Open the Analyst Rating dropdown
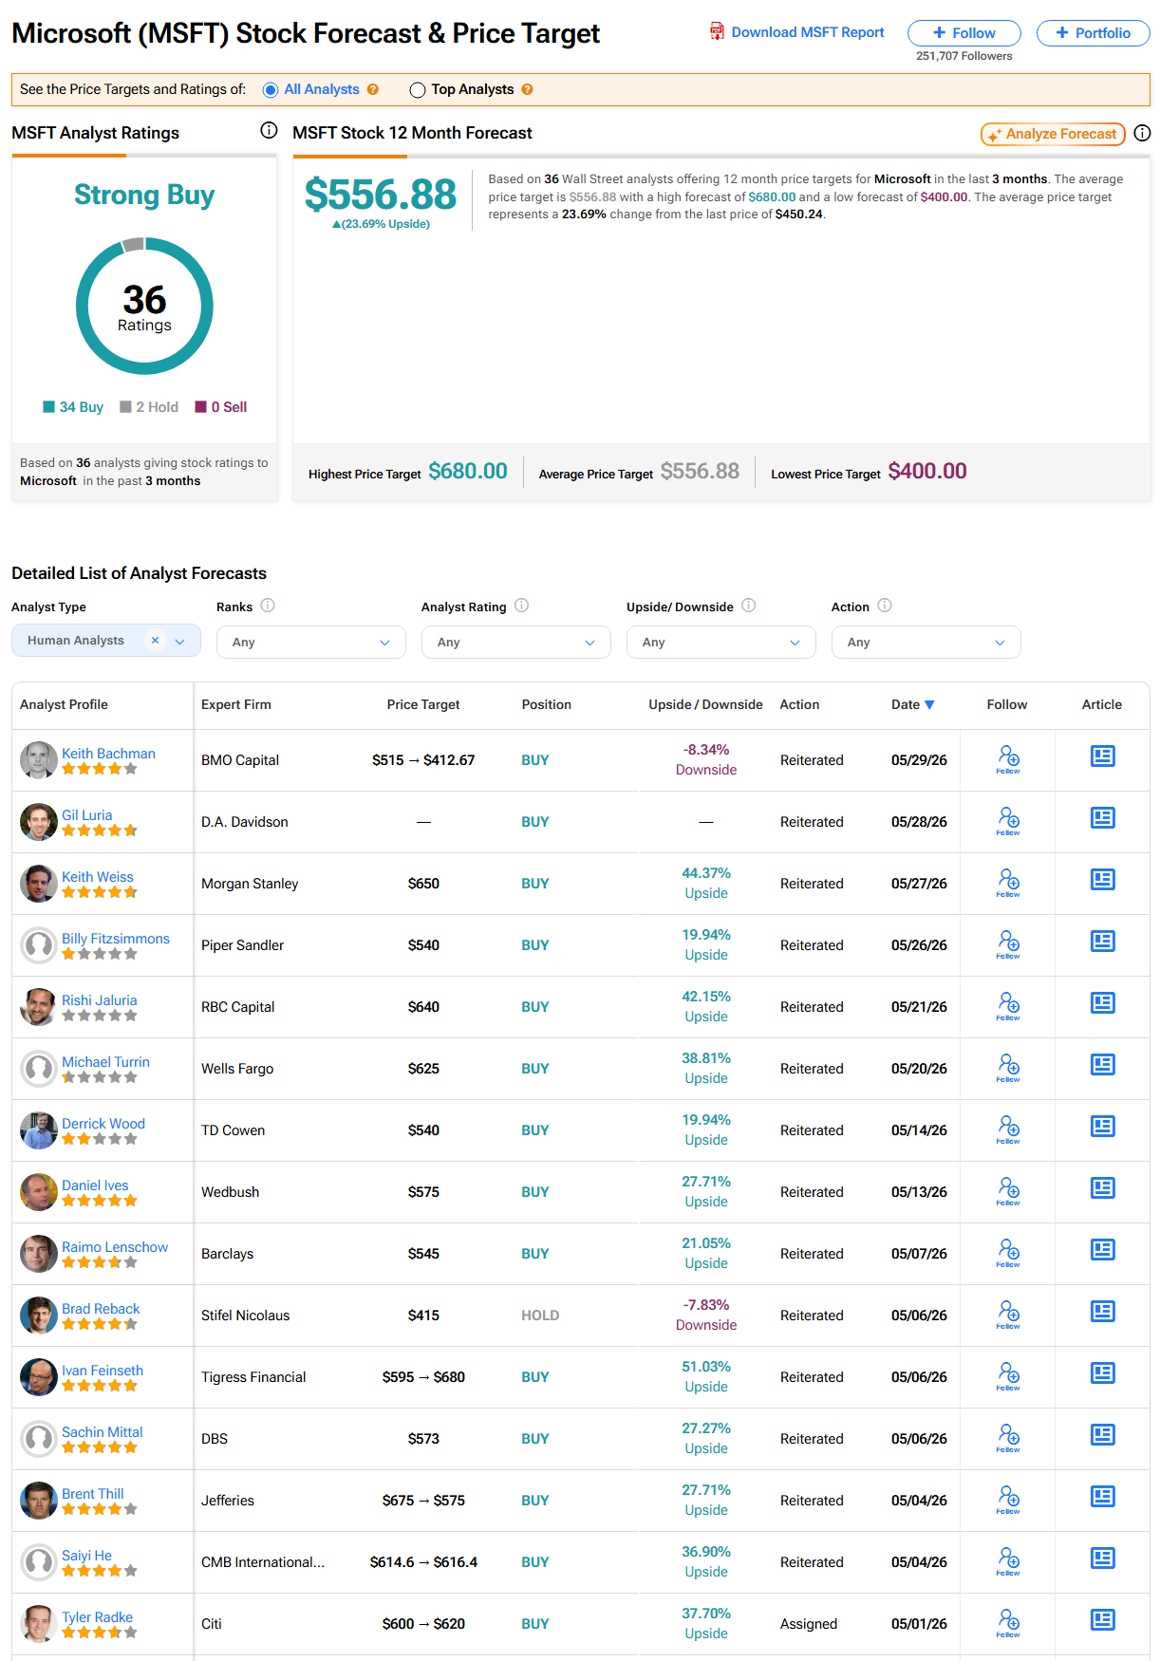This screenshot has height=1661, width=1160. point(516,643)
